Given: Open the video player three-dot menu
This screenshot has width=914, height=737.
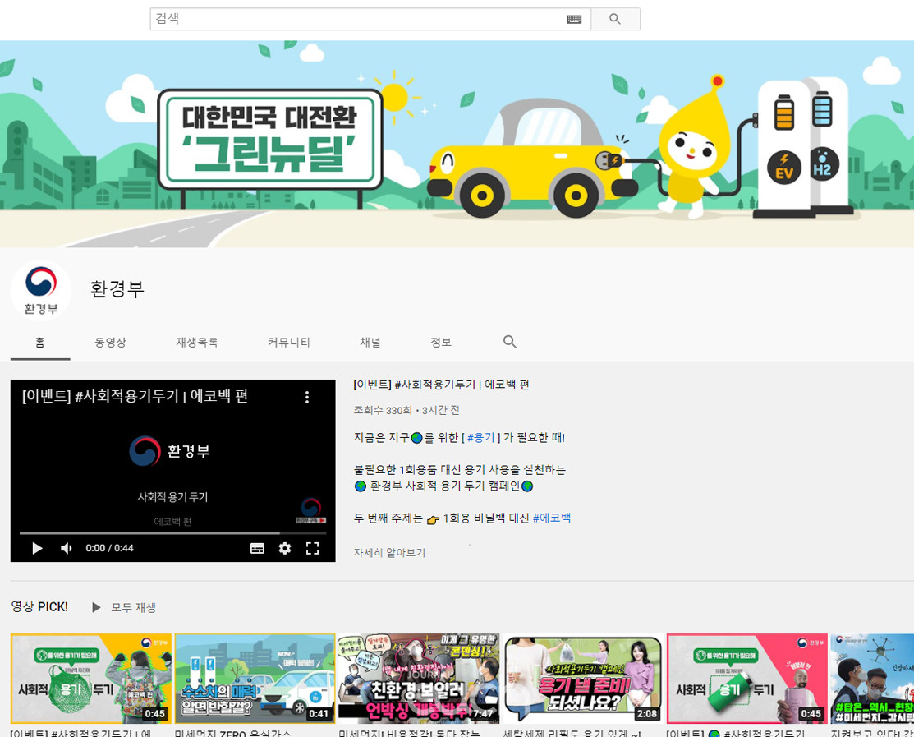Looking at the screenshot, I should tap(307, 397).
